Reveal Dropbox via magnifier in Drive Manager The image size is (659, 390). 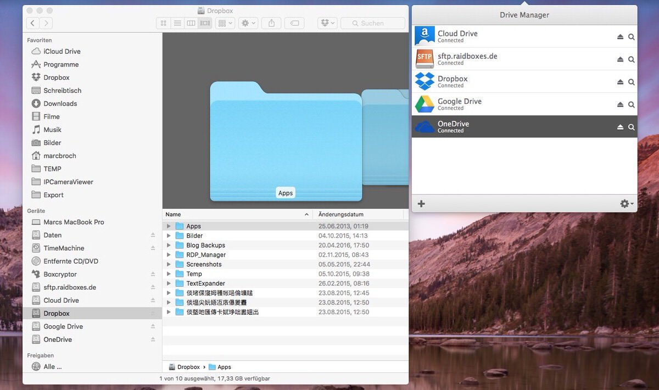[632, 82]
